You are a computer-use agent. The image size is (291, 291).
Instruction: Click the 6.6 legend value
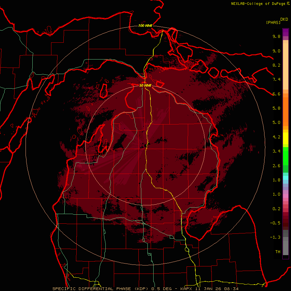pos(276,94)
